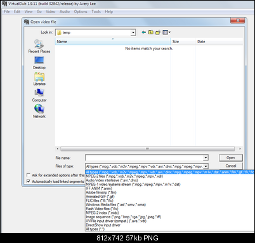255x243 pixels.
Task: Open the View menu
Action: (x=29, y=11)
